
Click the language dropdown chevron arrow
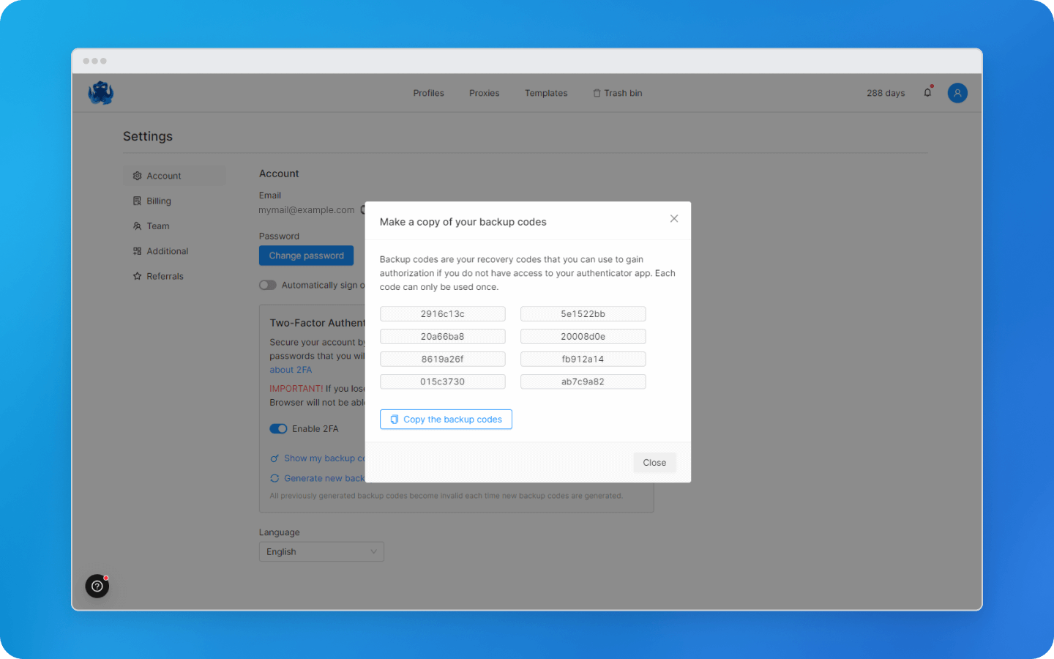pyautogui.click(x=375, y=551)
